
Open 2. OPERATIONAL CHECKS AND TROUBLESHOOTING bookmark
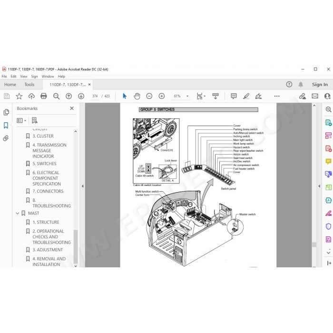click(51, 237)
